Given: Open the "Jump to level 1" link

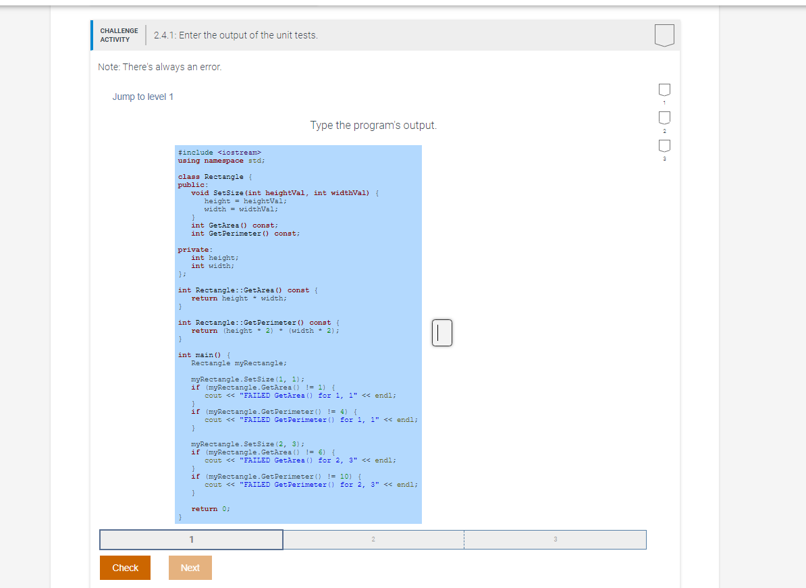Looking at the screenshot, I should 142,97.
